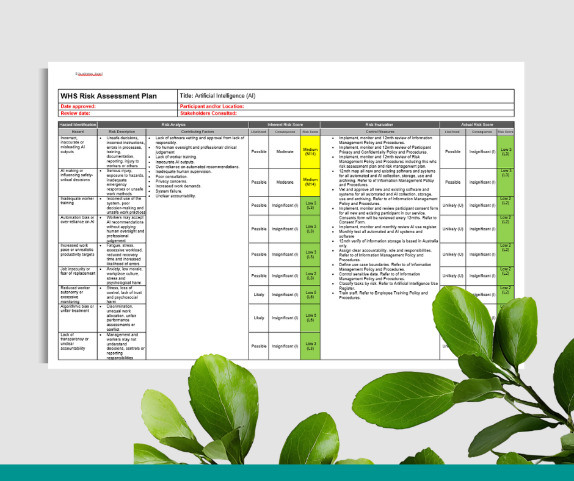
Task: Click control measure "Define use case boundaries"
Action: pyautogui.click(x=385, y=267)
